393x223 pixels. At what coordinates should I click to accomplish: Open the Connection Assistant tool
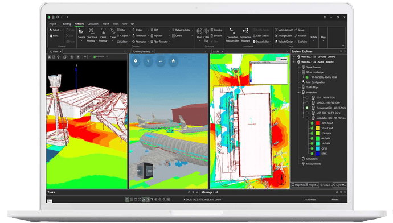245,35
